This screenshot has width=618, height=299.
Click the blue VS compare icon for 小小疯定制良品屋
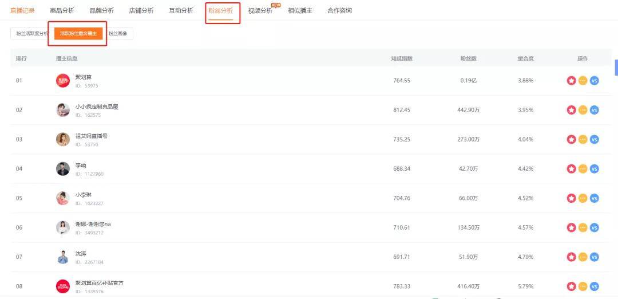coord(594,110)
